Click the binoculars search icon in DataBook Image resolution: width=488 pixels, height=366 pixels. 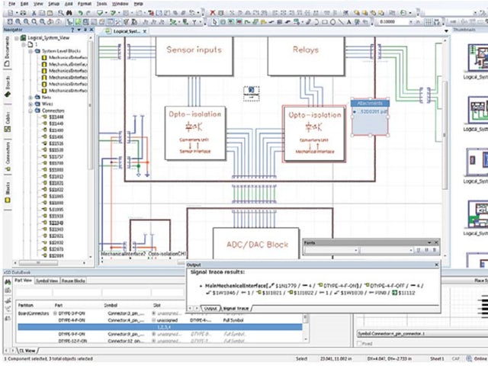pos(8,281)
